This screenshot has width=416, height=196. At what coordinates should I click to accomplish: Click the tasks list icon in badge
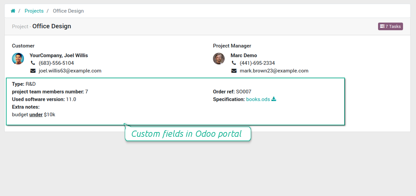[382, 26]
